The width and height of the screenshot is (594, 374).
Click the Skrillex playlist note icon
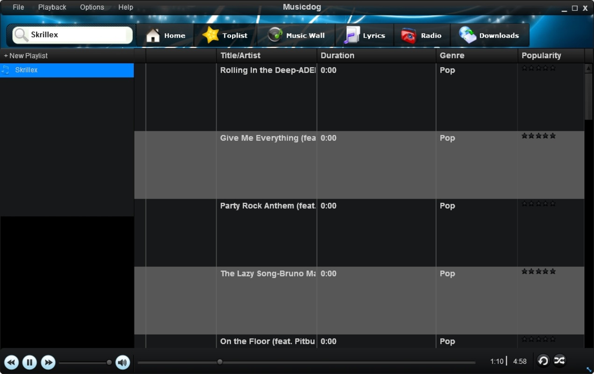(6, 70)
